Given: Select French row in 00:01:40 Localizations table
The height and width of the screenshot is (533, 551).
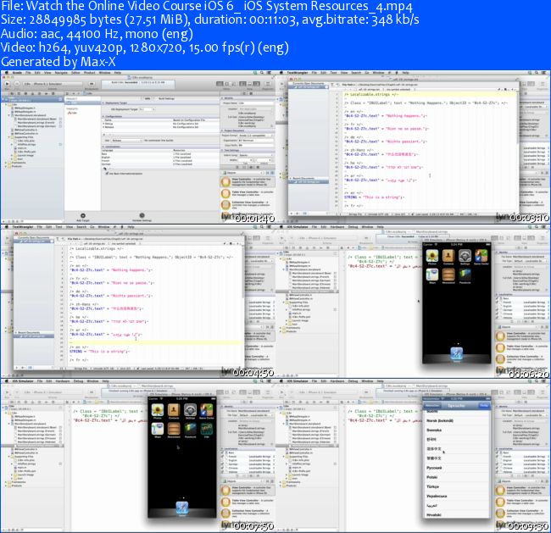Looking at the screenshot, I should tap(160, 161).
